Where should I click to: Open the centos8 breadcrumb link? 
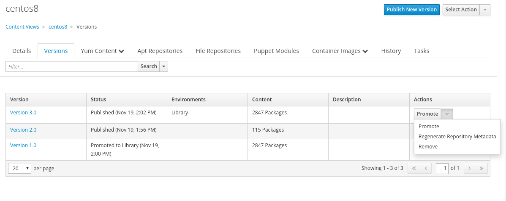(58, 26)
